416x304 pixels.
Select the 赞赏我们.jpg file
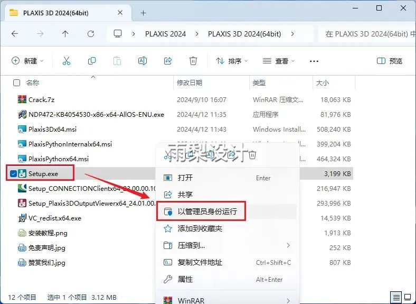(47, 263)
